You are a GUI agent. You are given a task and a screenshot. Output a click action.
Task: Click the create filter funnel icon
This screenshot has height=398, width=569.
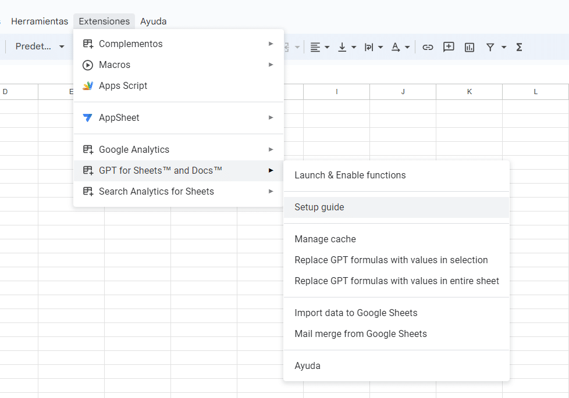tap(490, 47)
